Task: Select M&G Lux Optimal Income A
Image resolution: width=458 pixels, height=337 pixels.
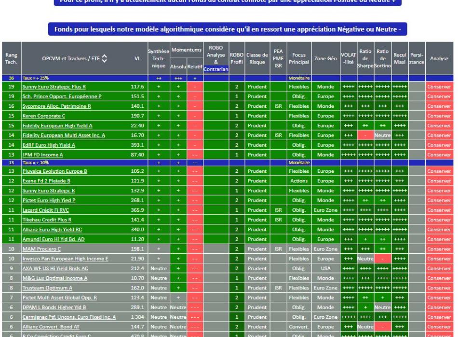Action: click(55, 278)
